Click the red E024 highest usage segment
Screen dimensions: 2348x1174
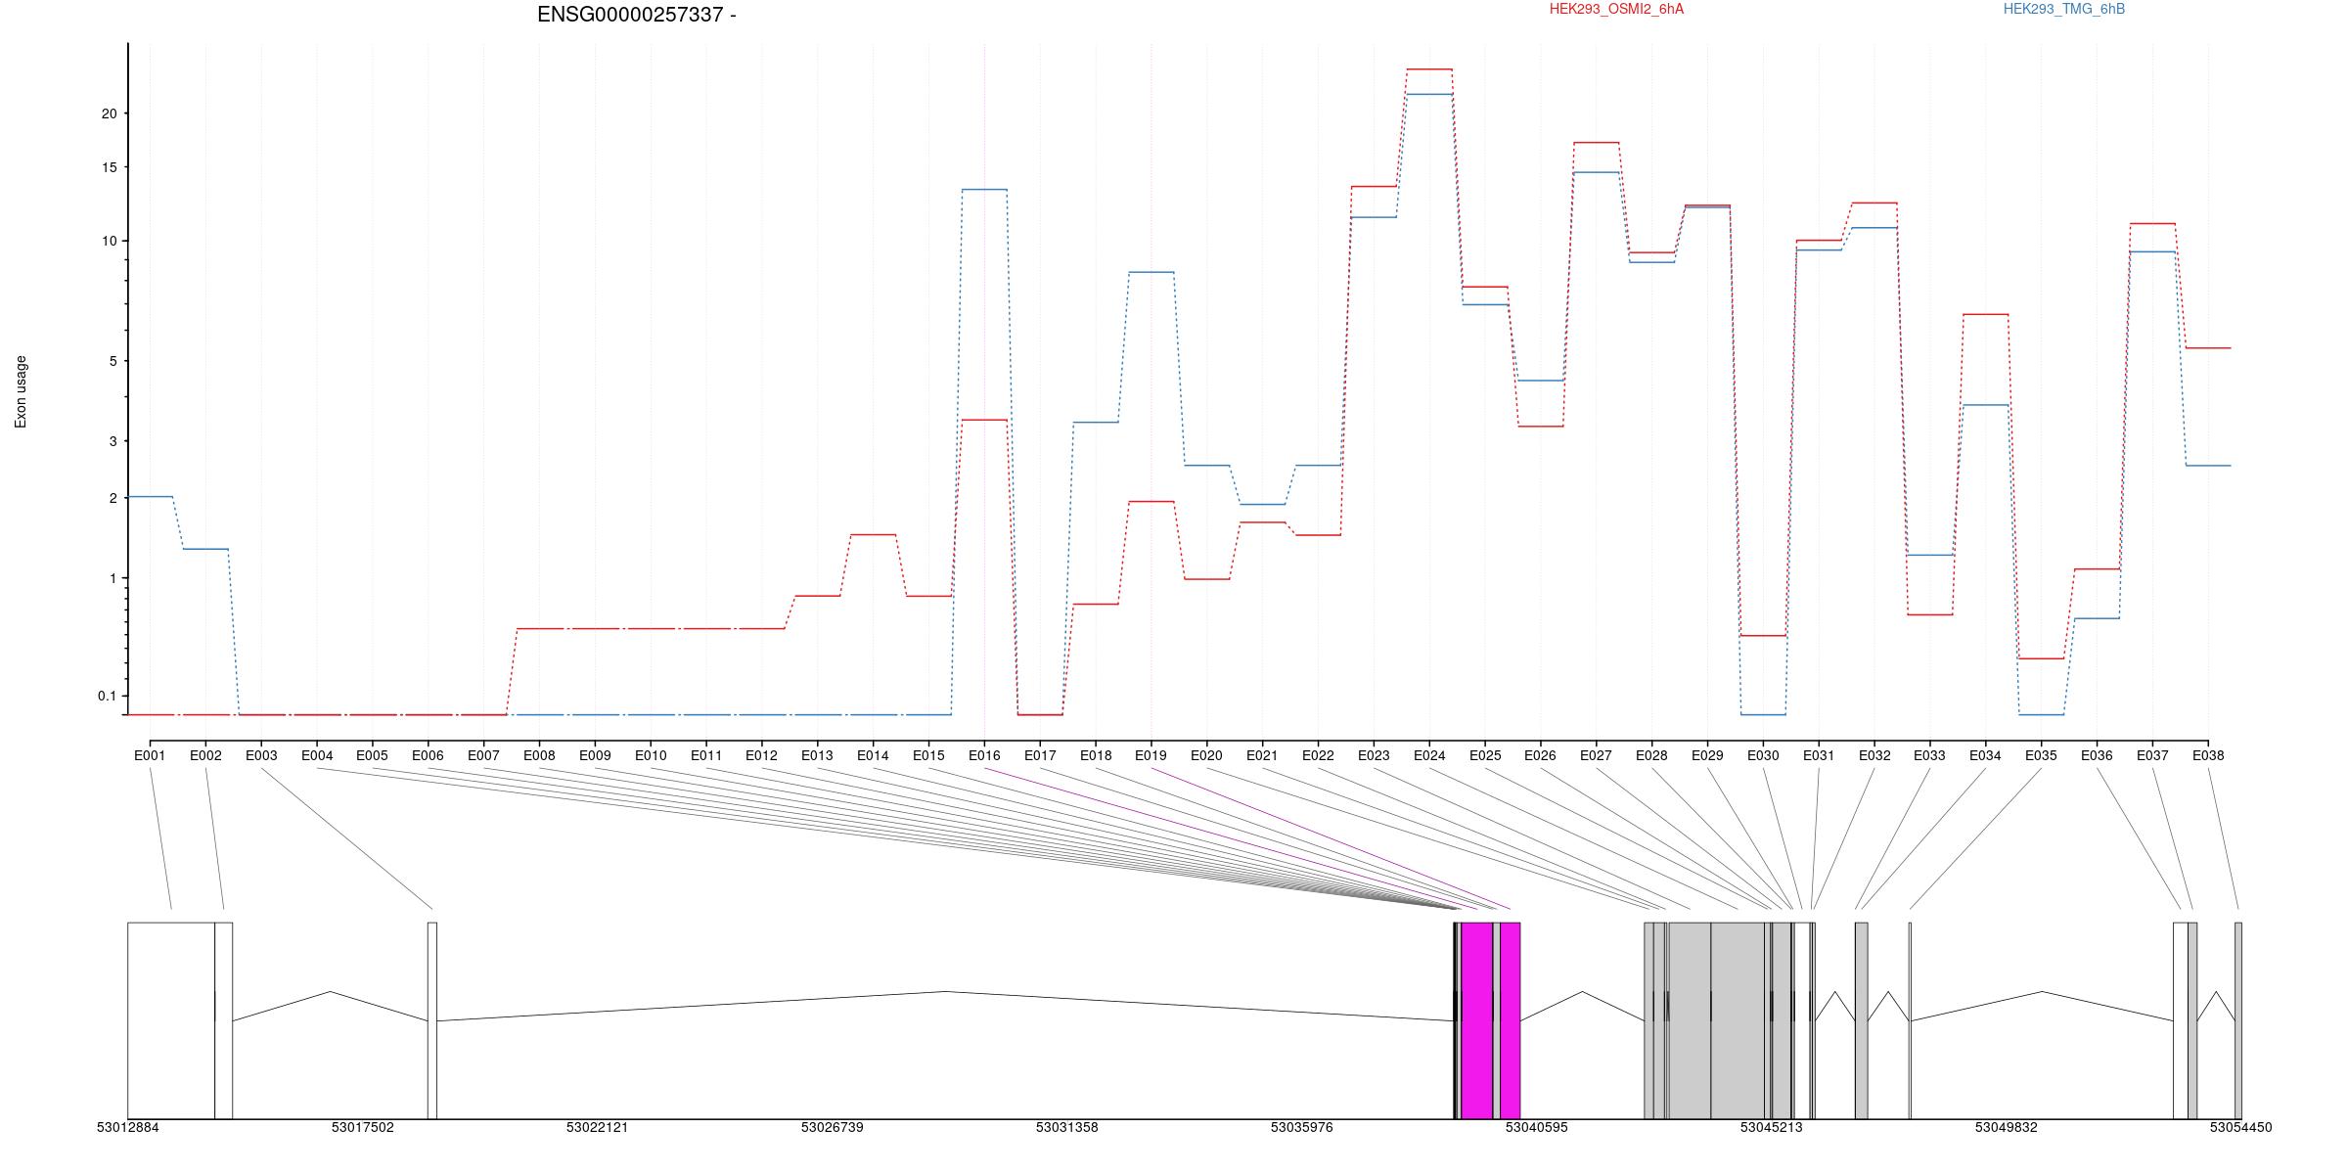pyautogui.click(x=1429, y=69)
